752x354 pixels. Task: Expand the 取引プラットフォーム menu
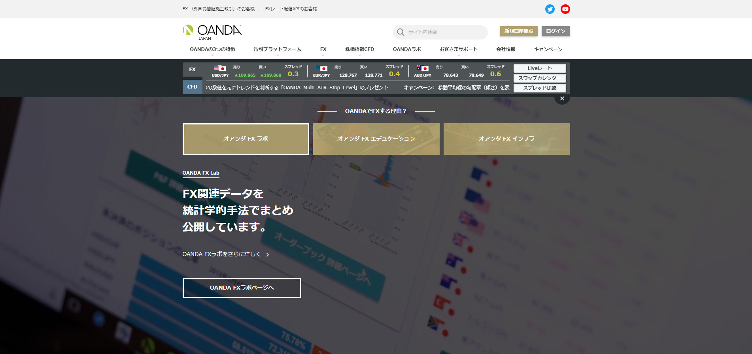tap(278, 50)
